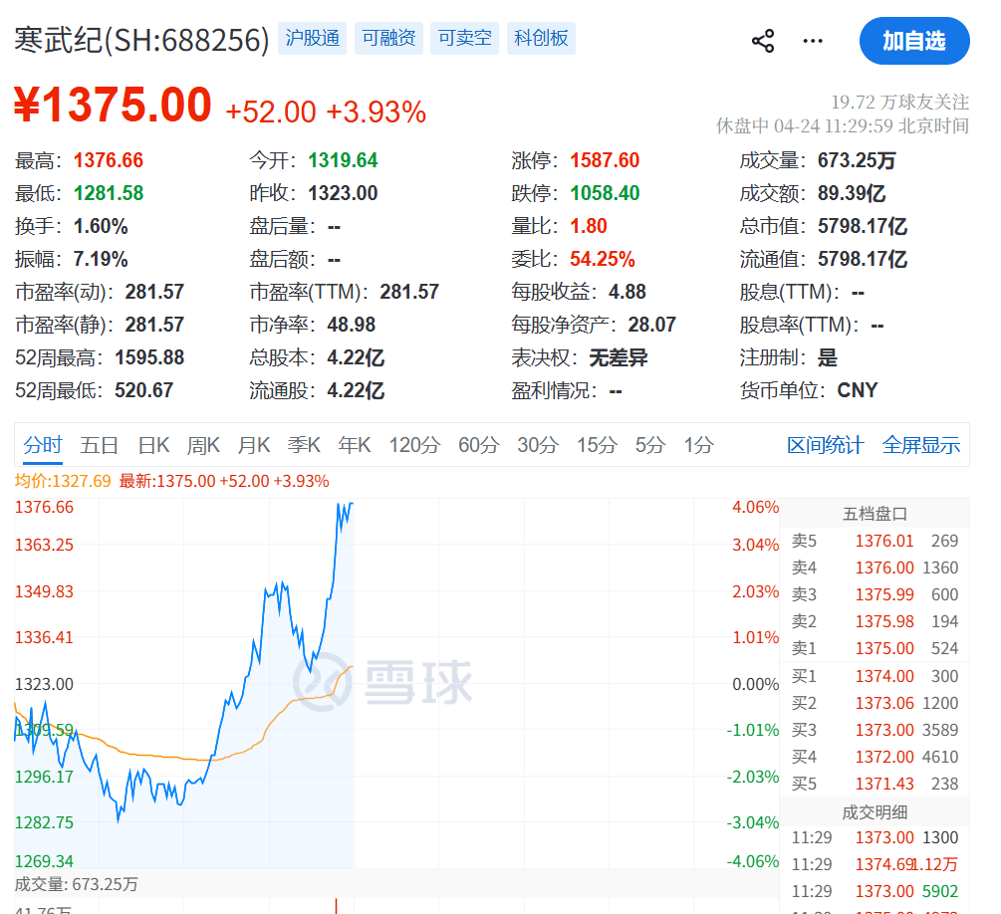This screenshot has width=1001, height=914.
Task: Show the 月K chart tab
Action: pyautogui.click(x=253, y=445)
